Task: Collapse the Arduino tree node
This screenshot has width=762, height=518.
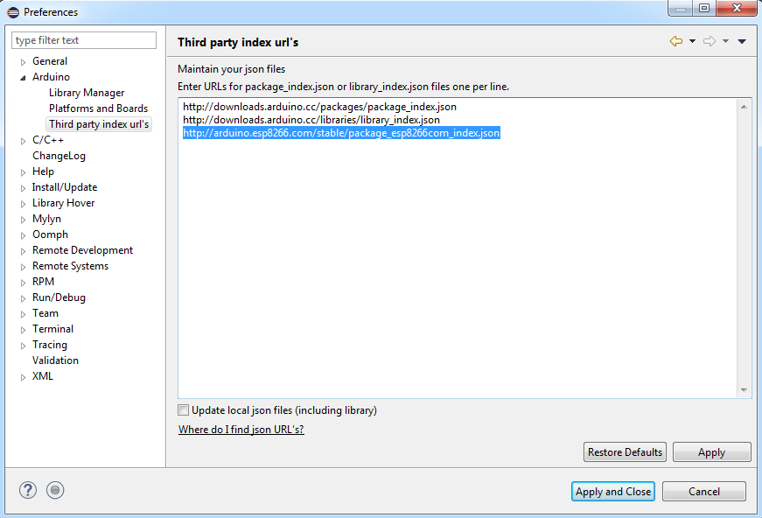Action: 24,78
